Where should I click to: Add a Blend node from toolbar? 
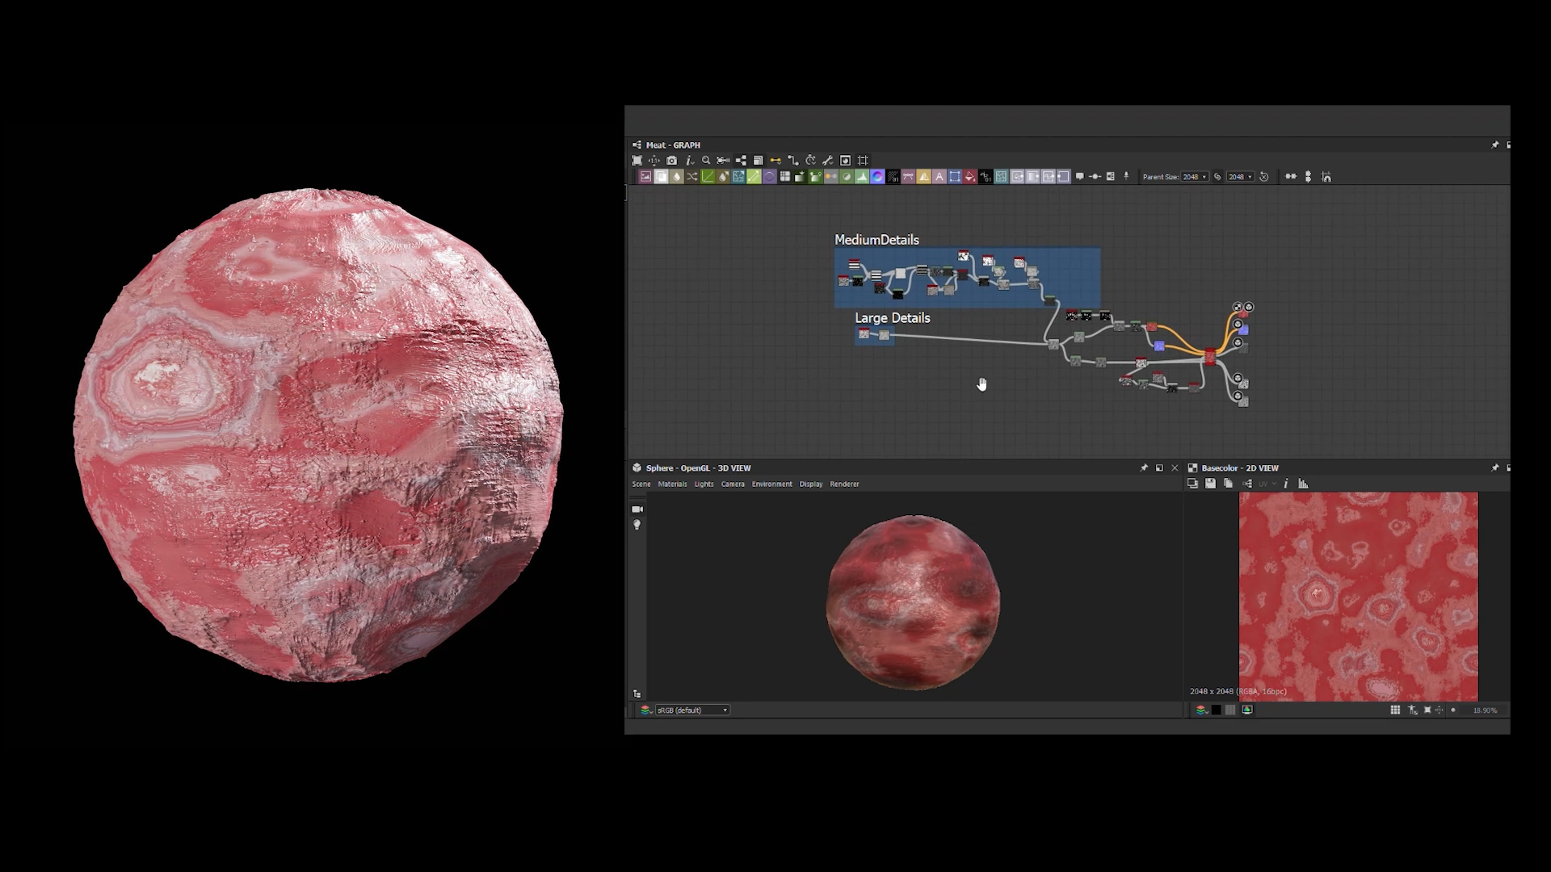pos(661,177)
